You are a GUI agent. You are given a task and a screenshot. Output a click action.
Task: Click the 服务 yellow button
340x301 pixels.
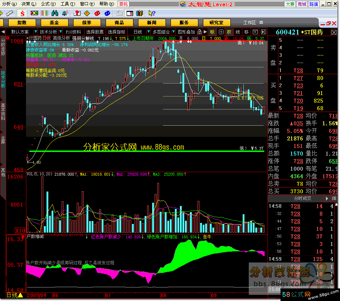click(x=184, y=23)
